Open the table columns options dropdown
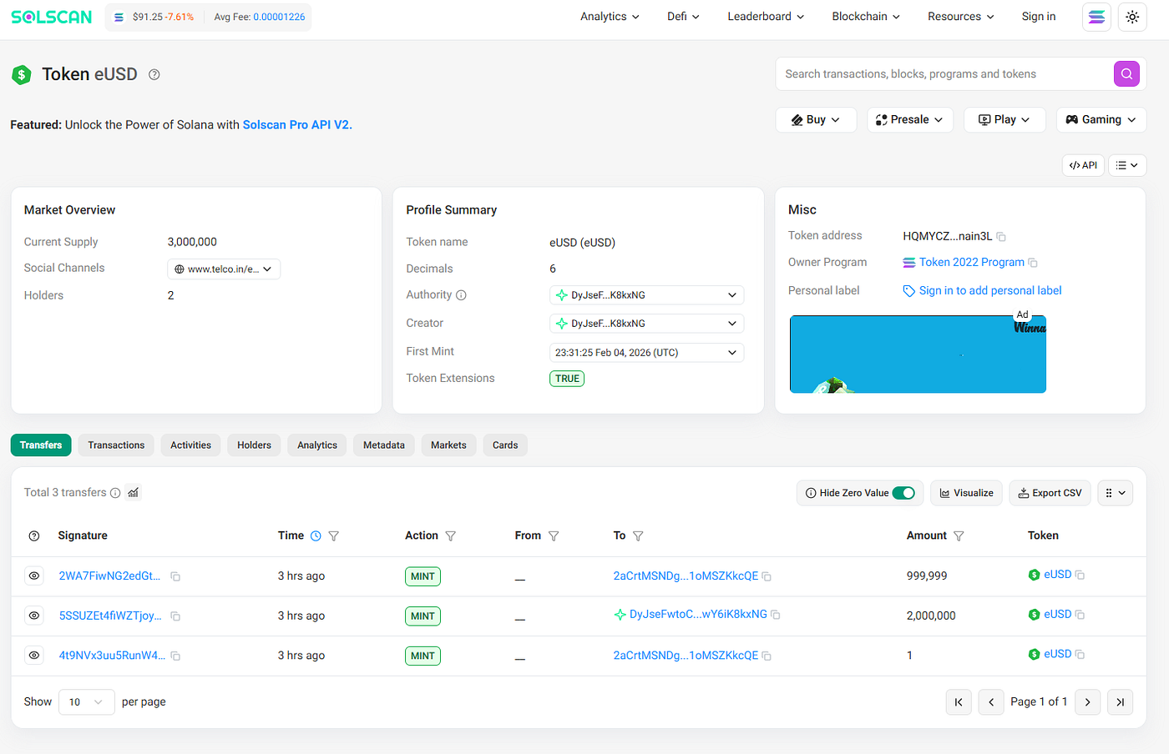Screen dimensions: 1169x754 pyautogui.click(x=1115, y=493)
